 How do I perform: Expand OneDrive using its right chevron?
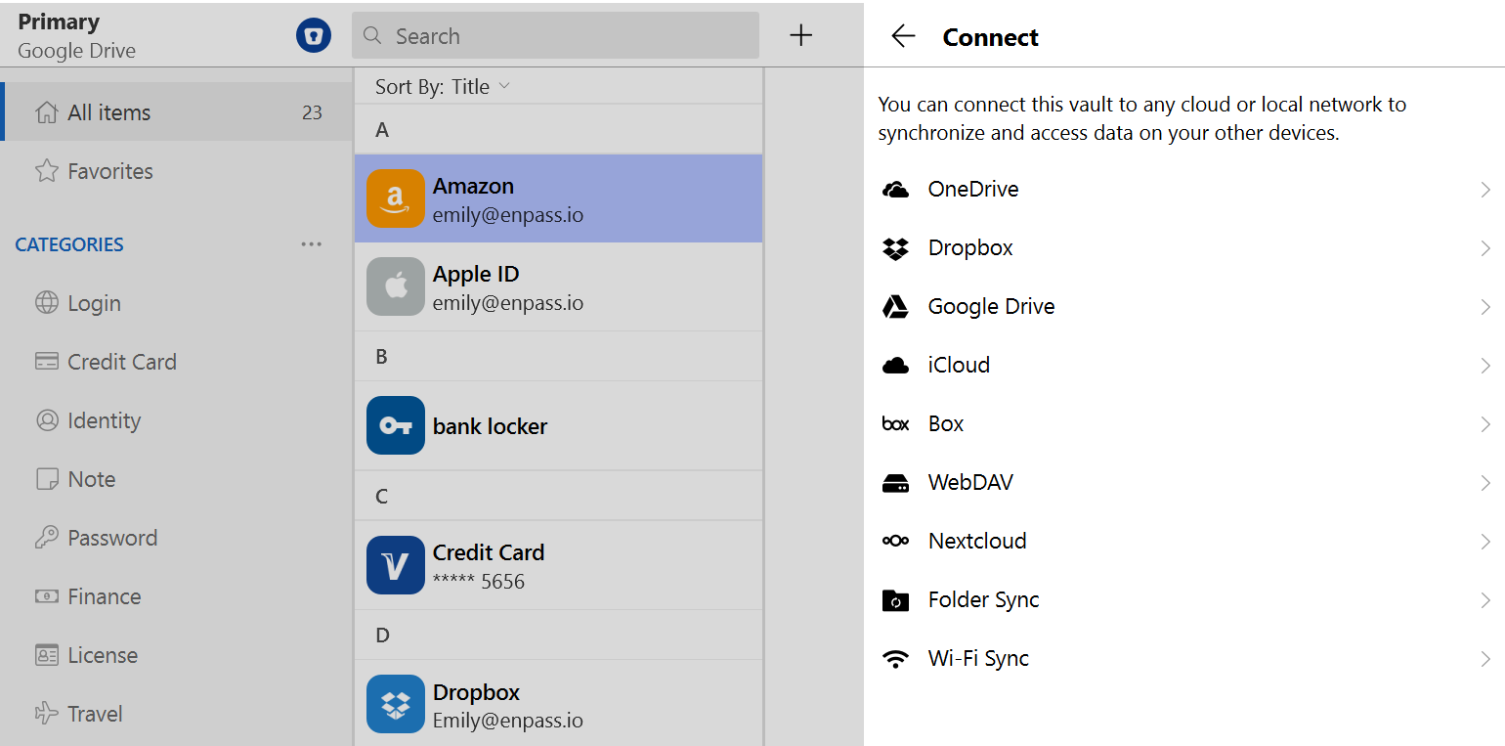click(x=1485, y=190)
